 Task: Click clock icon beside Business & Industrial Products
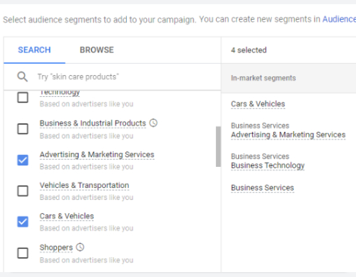[153, 123]
